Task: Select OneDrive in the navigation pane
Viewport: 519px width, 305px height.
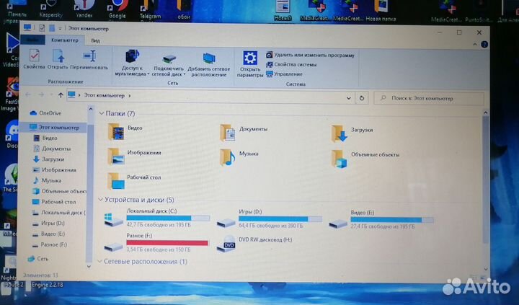Action: click(x=50, y=113)
